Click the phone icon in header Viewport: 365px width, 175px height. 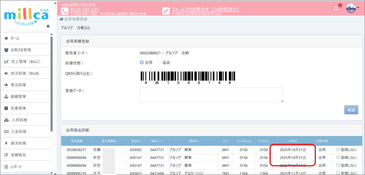tap(65, 10)
